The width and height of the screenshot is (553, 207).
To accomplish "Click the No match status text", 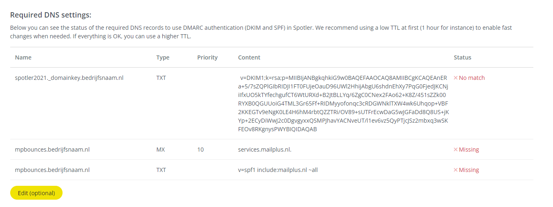I will (x=472, y=78).
